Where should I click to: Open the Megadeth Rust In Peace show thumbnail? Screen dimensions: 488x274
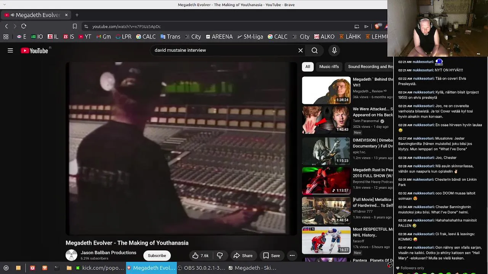click(x=326, y=181)
